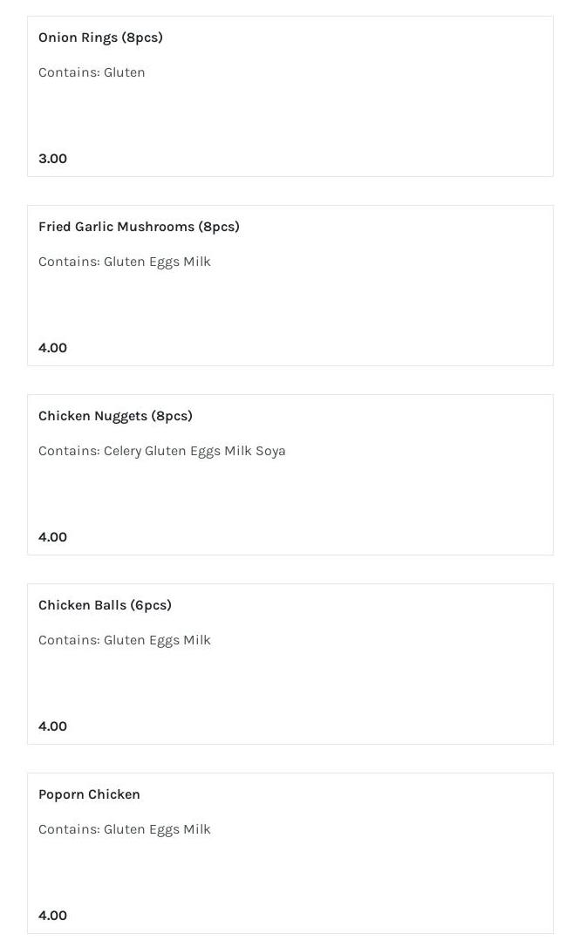Open the Chicken Balls (6pcs) item

pyautogui.click(x=105, y=605)
